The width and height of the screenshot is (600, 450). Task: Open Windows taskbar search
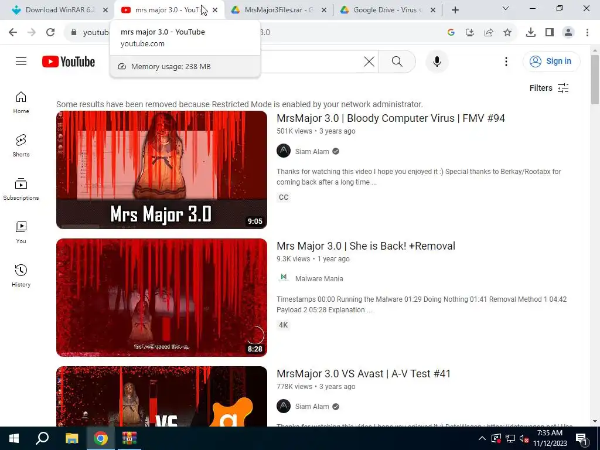click(x=42, y=438)
